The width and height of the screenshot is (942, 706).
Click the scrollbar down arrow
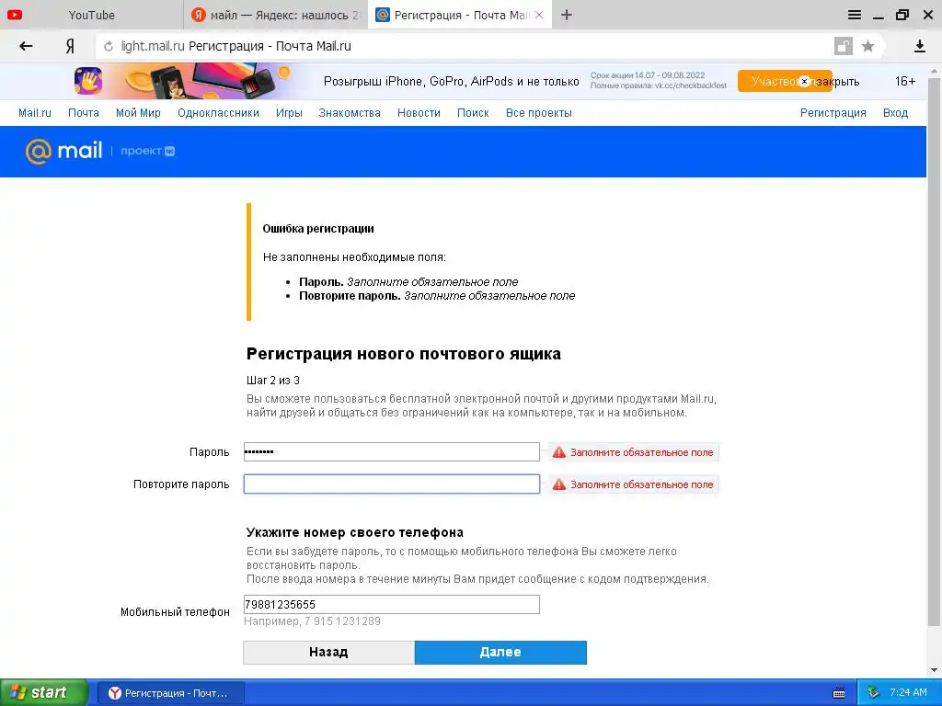tap(935, 670)
